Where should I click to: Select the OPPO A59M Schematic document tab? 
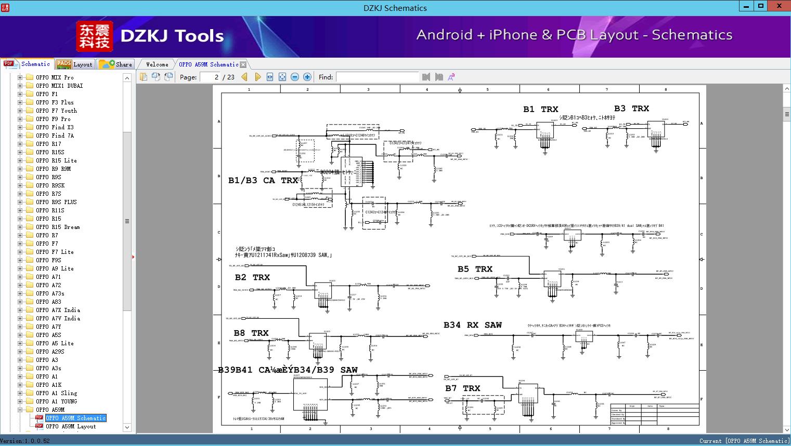coord(209,64)
